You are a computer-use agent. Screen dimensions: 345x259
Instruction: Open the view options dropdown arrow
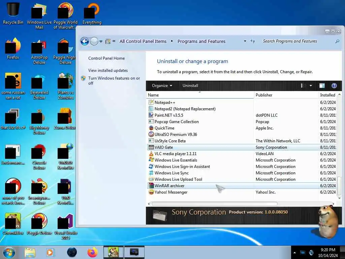311,86
